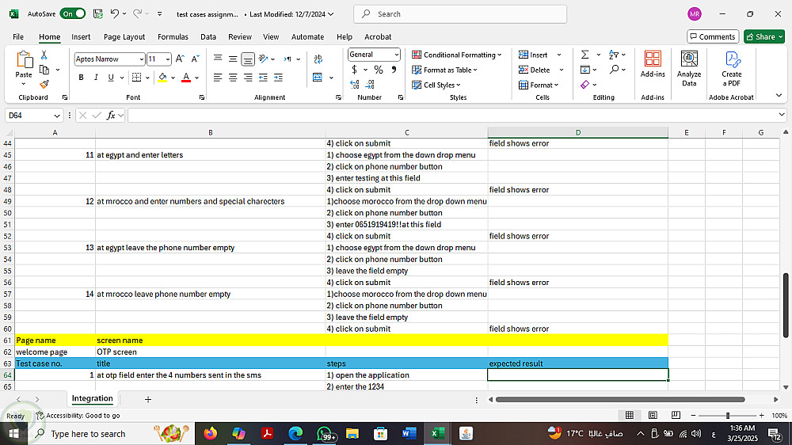Expand the Conditional Formatting dropdown

[x=457, y=55]
